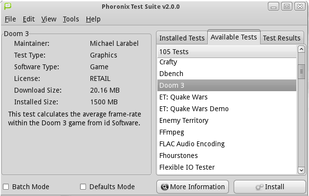Click the Phoronix logo icon in title bar
The height and width of the screenshot is (196, 309).
click(x=8, y=6)
